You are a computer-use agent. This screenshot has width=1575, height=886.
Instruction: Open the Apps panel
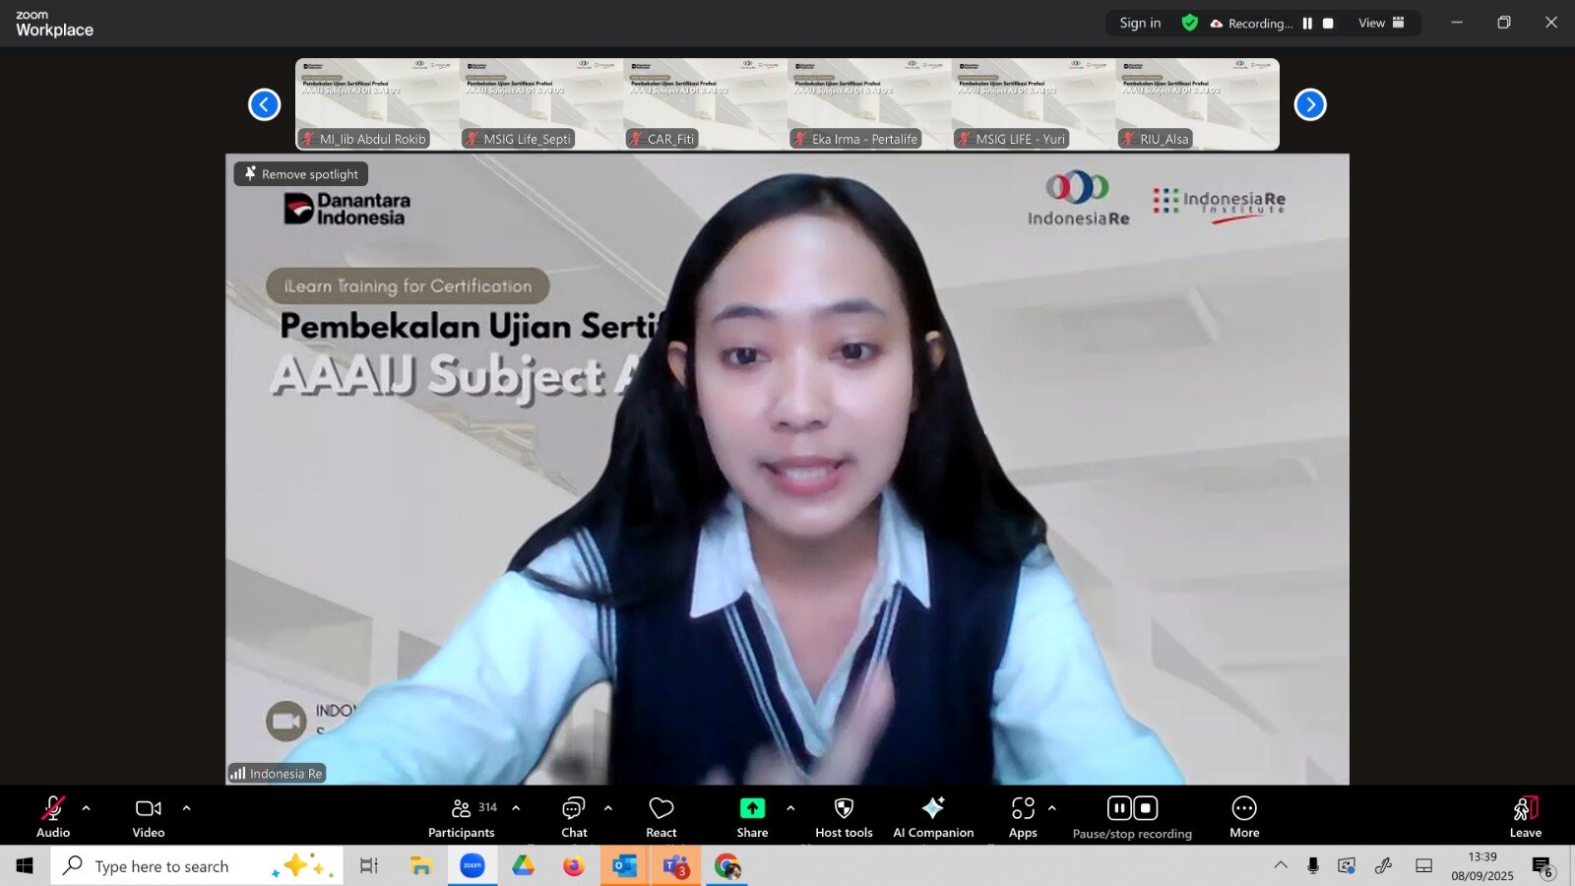(1023, 817)
